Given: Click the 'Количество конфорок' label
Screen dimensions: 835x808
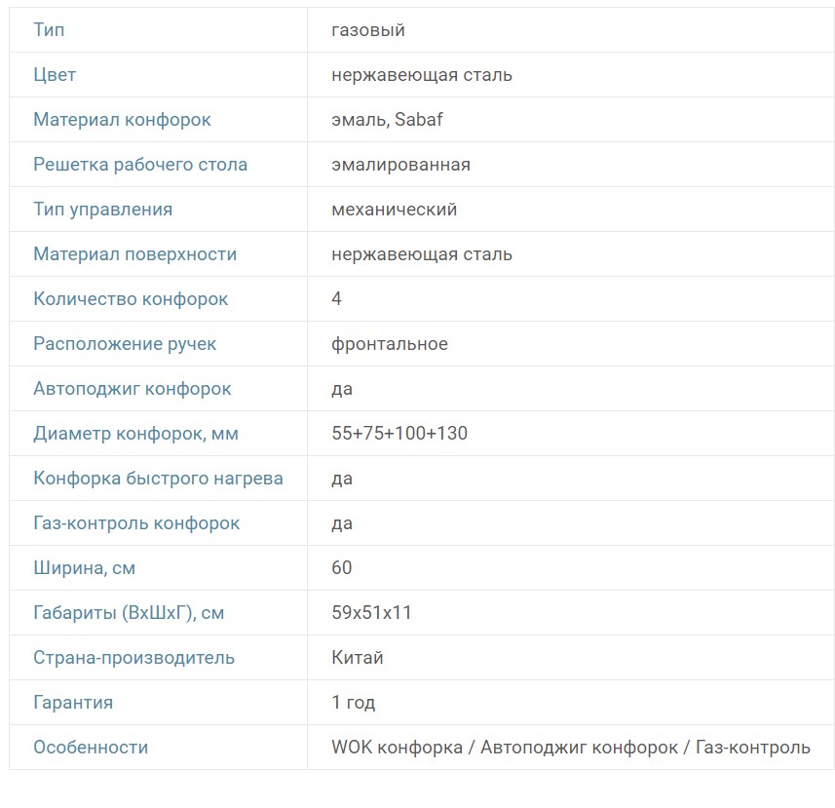Looking at the screenshot, I should pyautogui.click(x=131, y=299).
